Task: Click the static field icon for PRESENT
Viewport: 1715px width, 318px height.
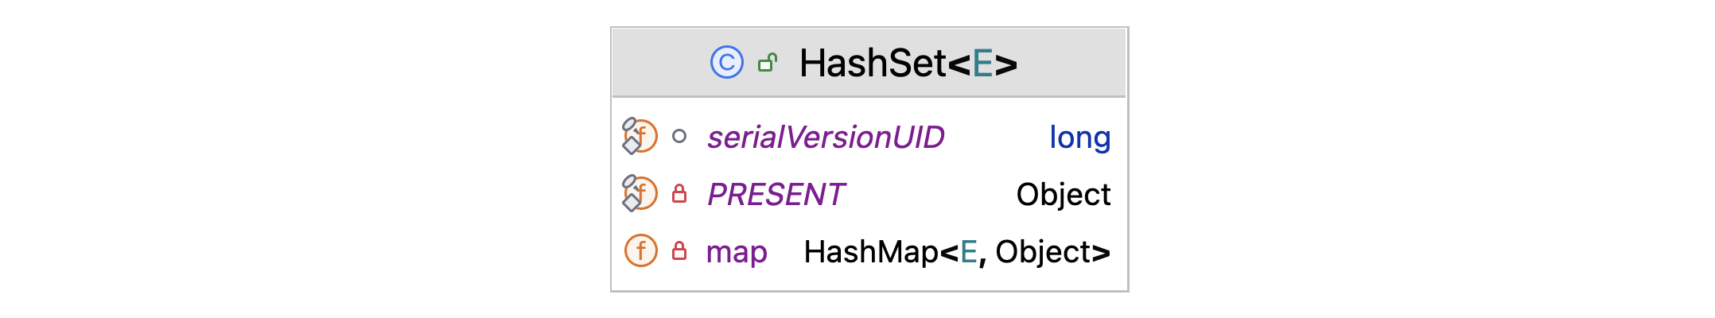Action: pyautogui.click(x=640, y=193)
